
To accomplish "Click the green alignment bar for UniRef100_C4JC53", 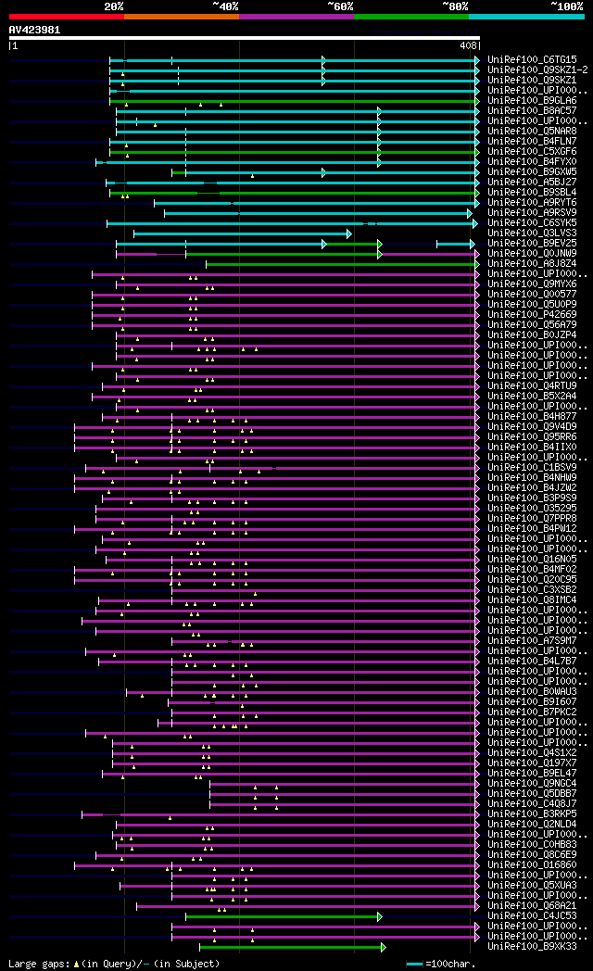I will point(284,916).
